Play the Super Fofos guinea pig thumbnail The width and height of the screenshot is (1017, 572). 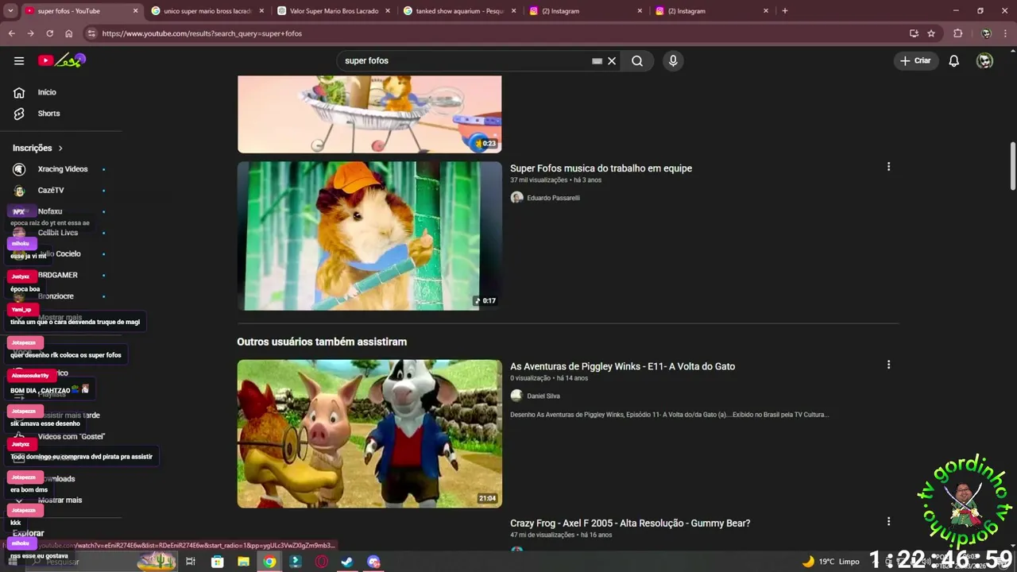[369, 236]
